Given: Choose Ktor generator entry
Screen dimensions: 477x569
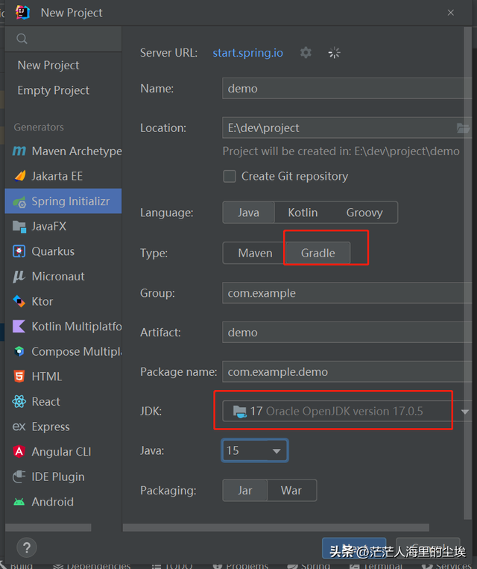Looking at the screenshot, I should pyautogui.click(x=63, y=301).
